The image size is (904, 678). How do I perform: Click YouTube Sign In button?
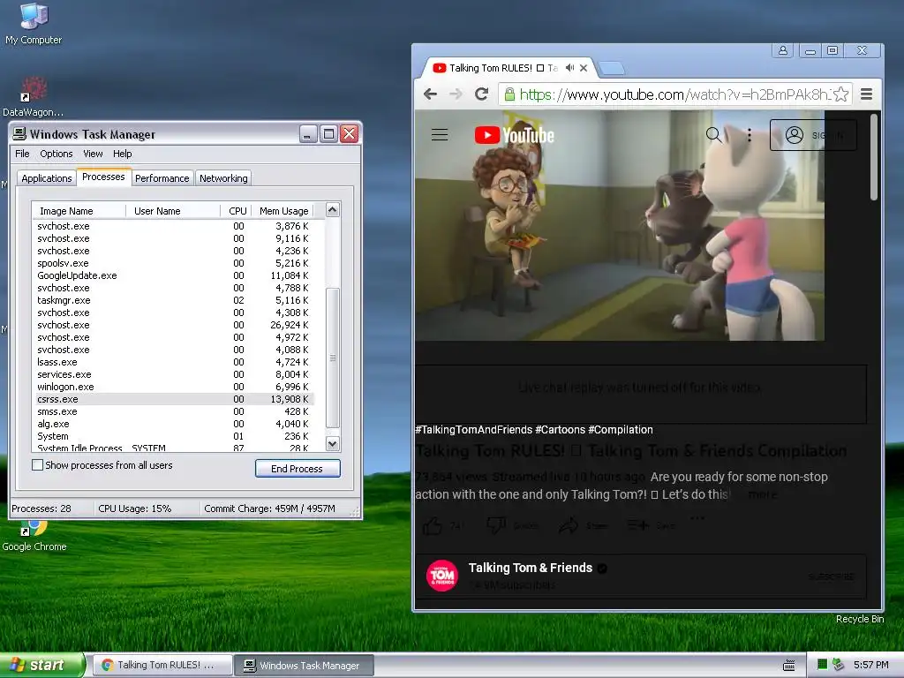[813, 135]
